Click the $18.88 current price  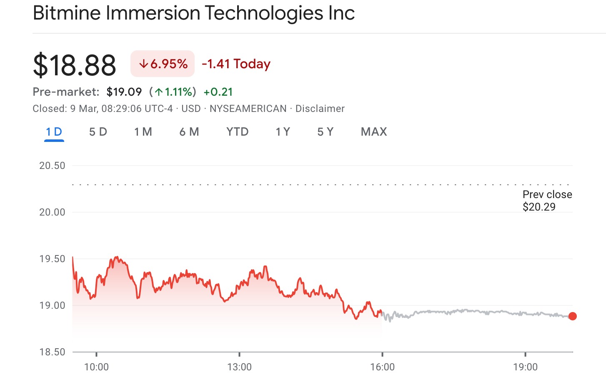tap(75, 65)
